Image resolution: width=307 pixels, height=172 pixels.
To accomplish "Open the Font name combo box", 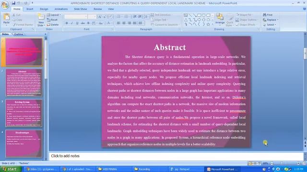I will [76, 17].
